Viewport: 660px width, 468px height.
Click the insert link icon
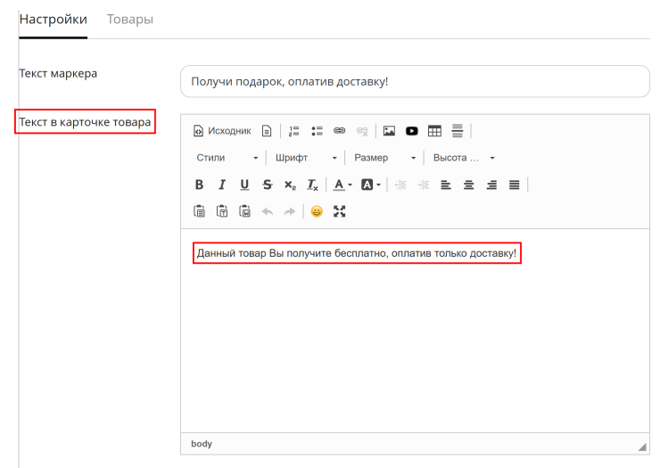point(339,131)
